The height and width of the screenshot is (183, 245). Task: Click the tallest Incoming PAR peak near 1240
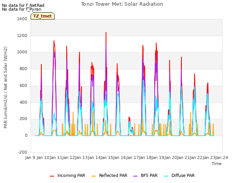point(106,32)
